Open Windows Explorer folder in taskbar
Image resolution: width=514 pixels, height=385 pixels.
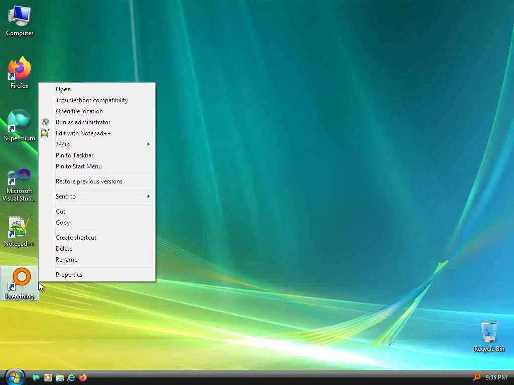point(60,378)
